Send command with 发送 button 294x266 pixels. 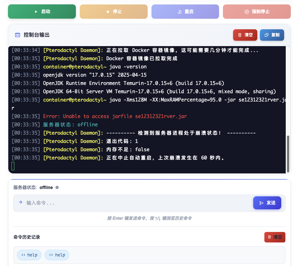[x=267, y=203]
